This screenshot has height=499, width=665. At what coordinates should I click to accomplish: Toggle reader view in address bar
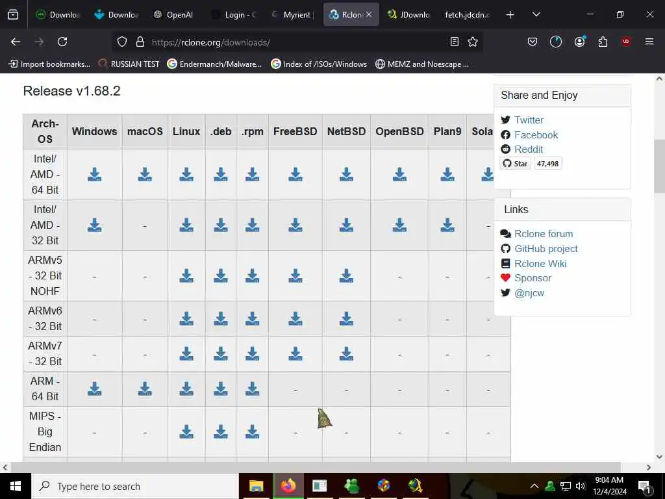coord(454,42)
